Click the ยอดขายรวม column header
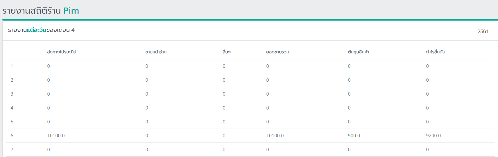This screenshot has height=157, width=498. (x=277, y=52)
